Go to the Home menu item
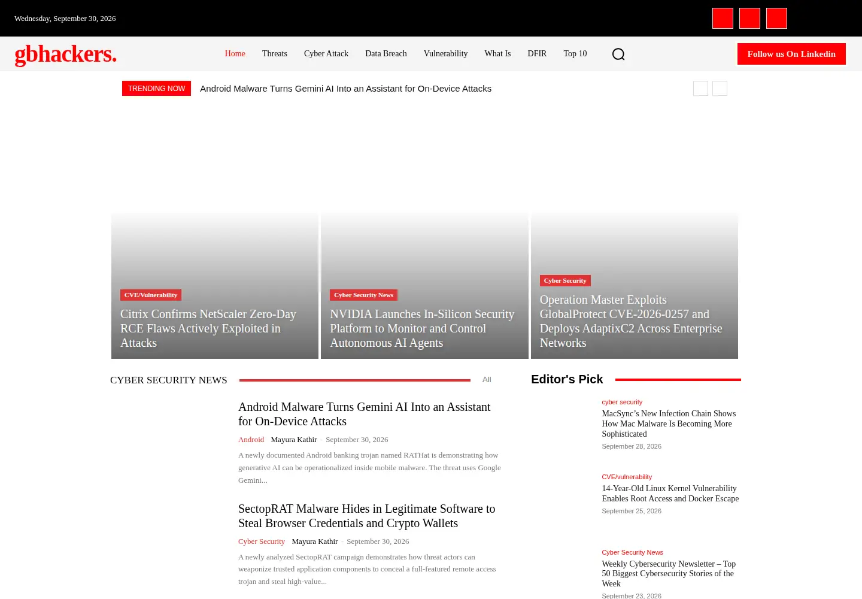This screenshot has height=599, width=862. click(235, 54)
